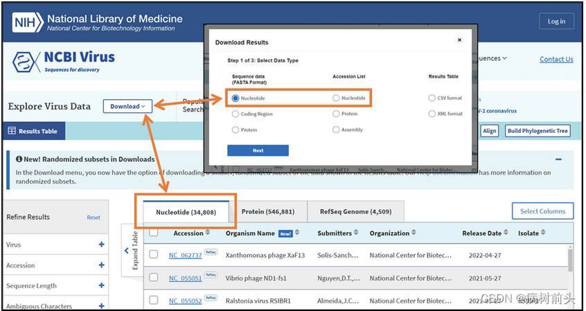586x311 pixels.
Task: Expand the Accession filter with plus
Action: point(101,265)
